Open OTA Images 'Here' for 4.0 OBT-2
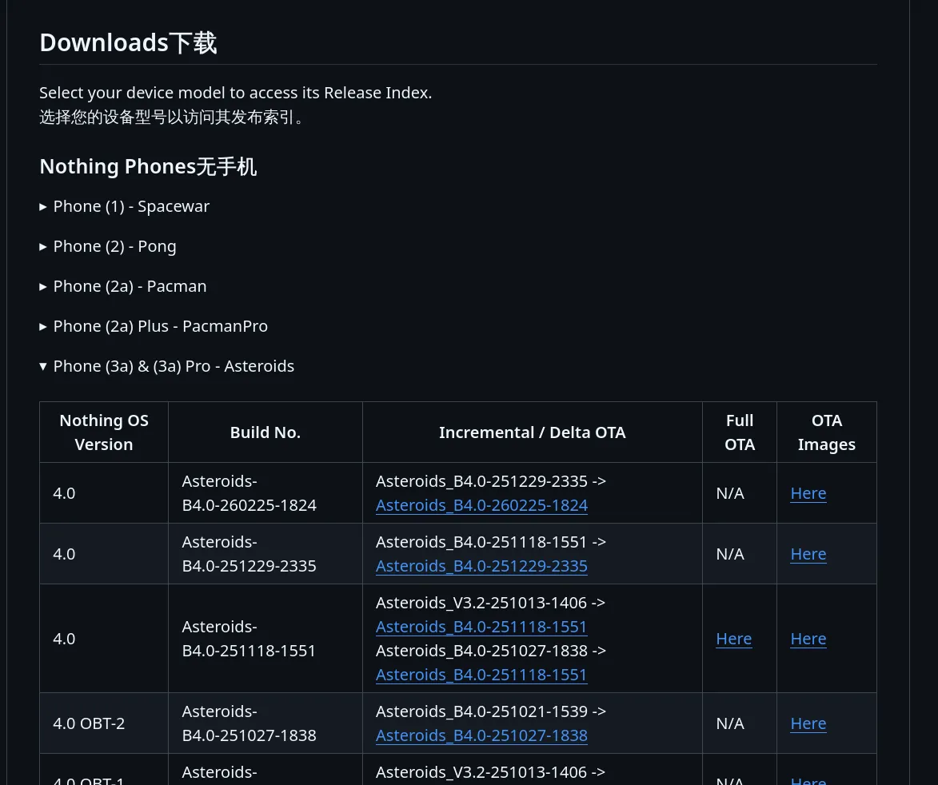Viewport: 938px width, 785px height. (x=808, y=723)
